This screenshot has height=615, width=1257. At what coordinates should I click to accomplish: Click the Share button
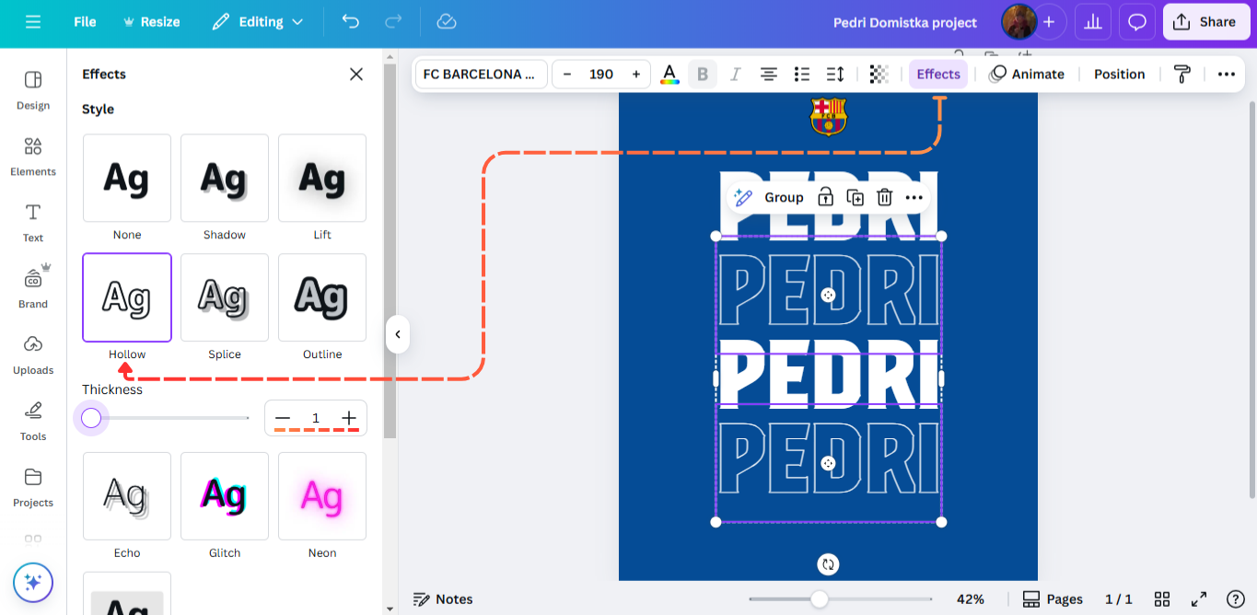click(x=1206, y=21)
